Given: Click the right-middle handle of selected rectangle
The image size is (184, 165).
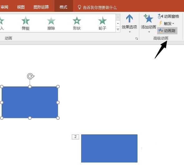Looking at the screenshot, I should click(x=58, y=102).
